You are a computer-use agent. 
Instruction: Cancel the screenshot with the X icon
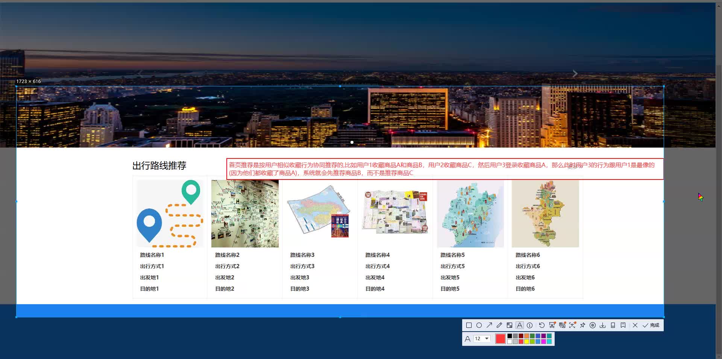click(635, 325)
